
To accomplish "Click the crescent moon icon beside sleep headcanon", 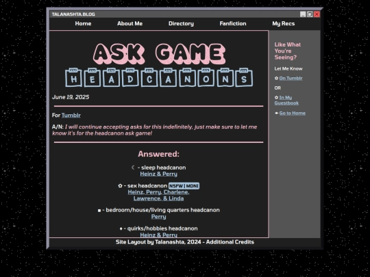I will (134, 168).
